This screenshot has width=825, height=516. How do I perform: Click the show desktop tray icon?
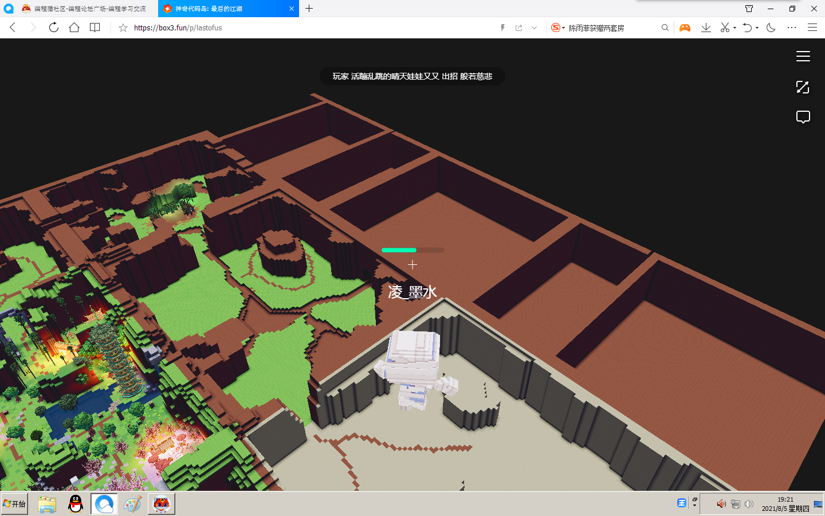(818, 504)
